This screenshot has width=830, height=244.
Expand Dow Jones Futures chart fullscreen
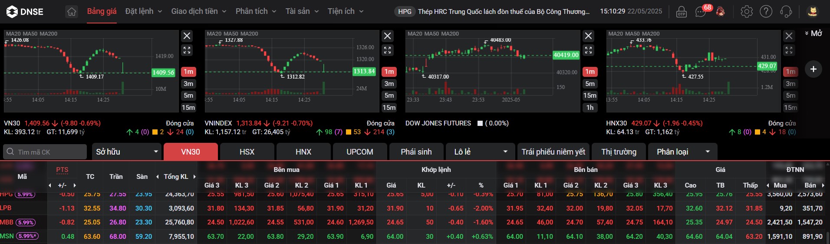589,50
